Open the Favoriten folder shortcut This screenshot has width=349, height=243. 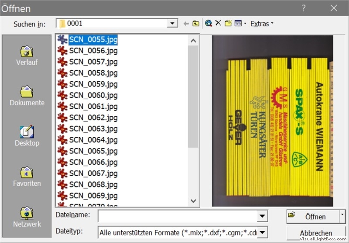tap(27, 177)
